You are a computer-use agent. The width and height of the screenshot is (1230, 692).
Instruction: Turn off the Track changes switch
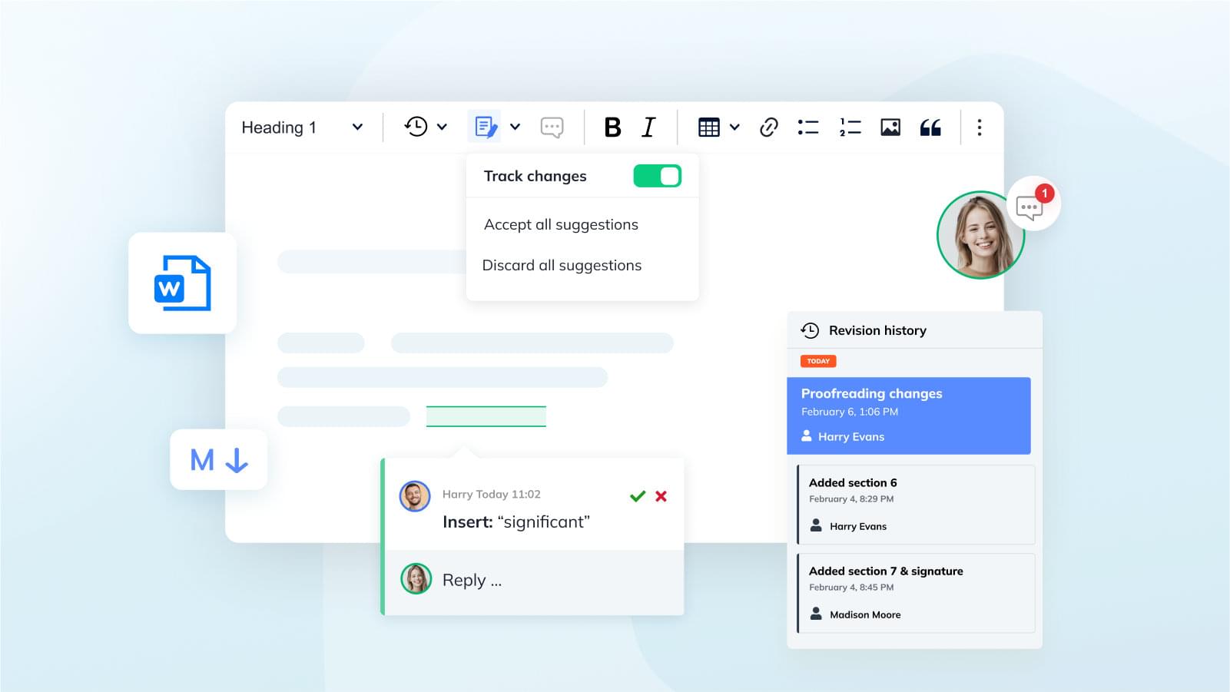(657, 176)
